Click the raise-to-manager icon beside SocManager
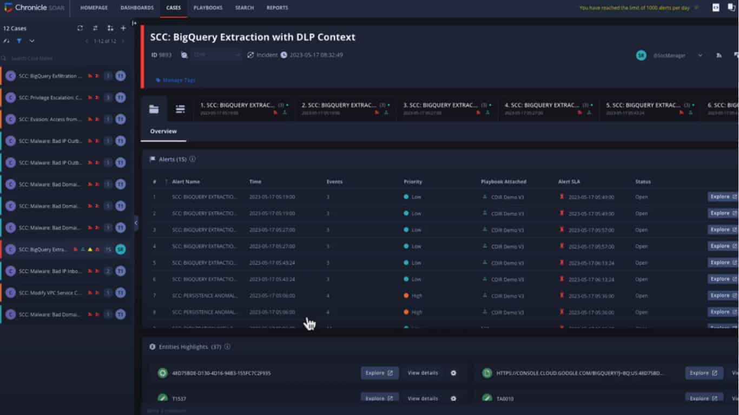 click(719, 55)
